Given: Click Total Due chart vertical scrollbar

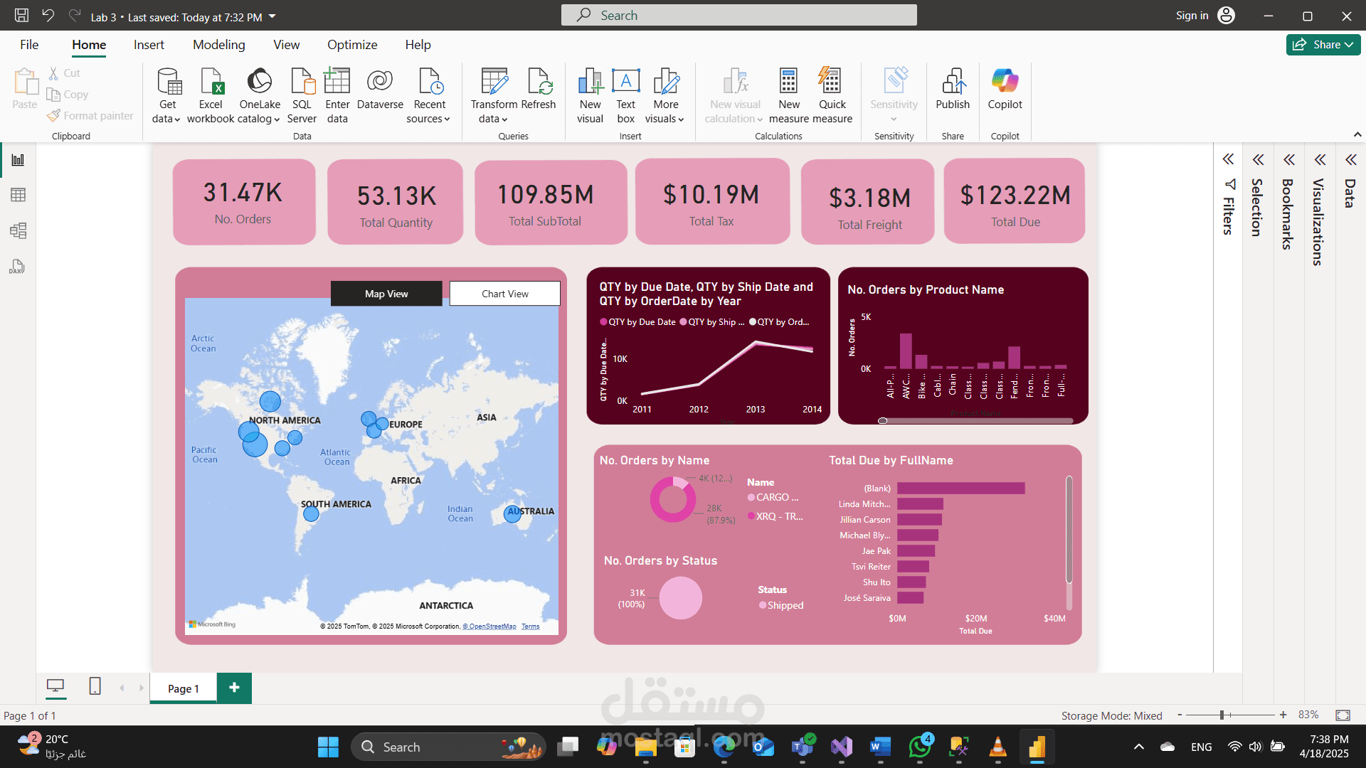Looking at the screenshot, I should coord(1069,530).
